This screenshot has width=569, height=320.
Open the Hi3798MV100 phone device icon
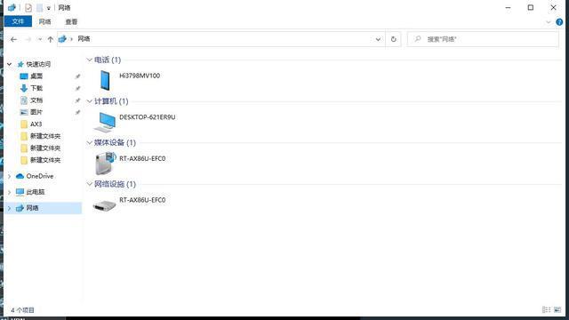pos(105,80)
